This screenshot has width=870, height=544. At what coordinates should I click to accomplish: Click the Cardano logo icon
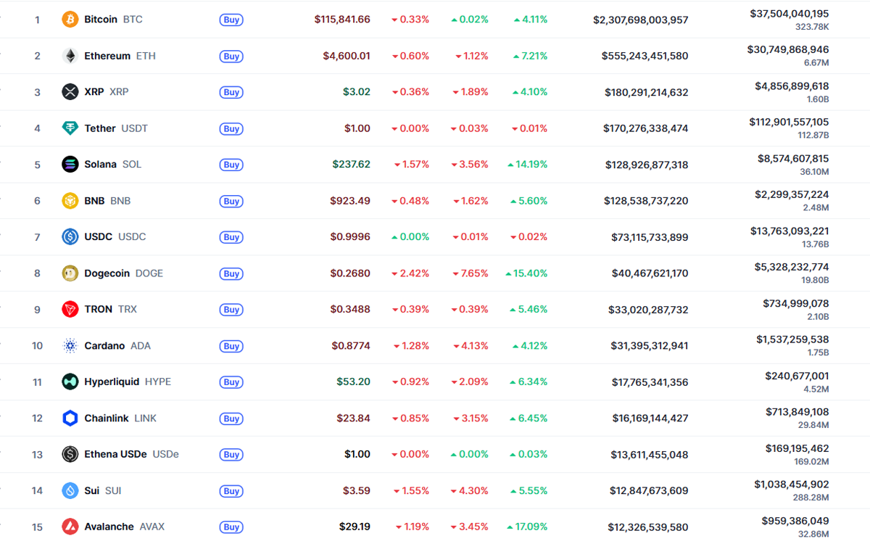pyautogui.click(x=69, y=346)
